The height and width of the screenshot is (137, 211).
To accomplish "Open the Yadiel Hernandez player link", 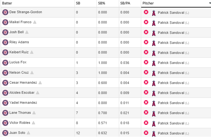I will pos(23,103).
